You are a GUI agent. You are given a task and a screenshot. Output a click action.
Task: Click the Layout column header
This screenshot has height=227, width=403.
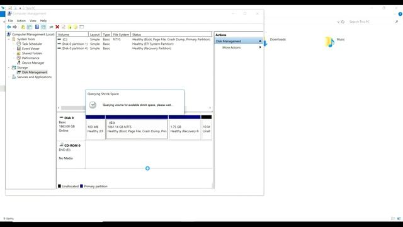[x=95, y=35]
